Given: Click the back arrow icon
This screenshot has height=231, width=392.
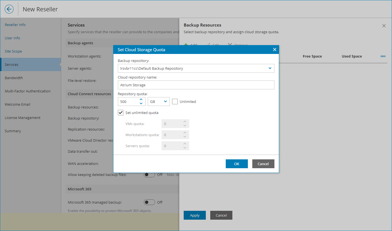Looking at the screenshot, I should (x=9, y=9).
